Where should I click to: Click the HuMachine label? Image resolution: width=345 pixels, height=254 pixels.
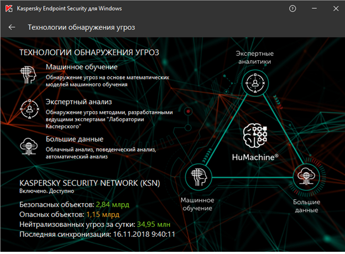point(255,157)
